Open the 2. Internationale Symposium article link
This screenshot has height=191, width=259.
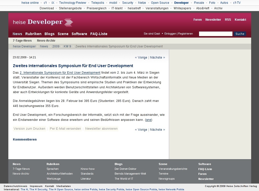tap(60, 73)
